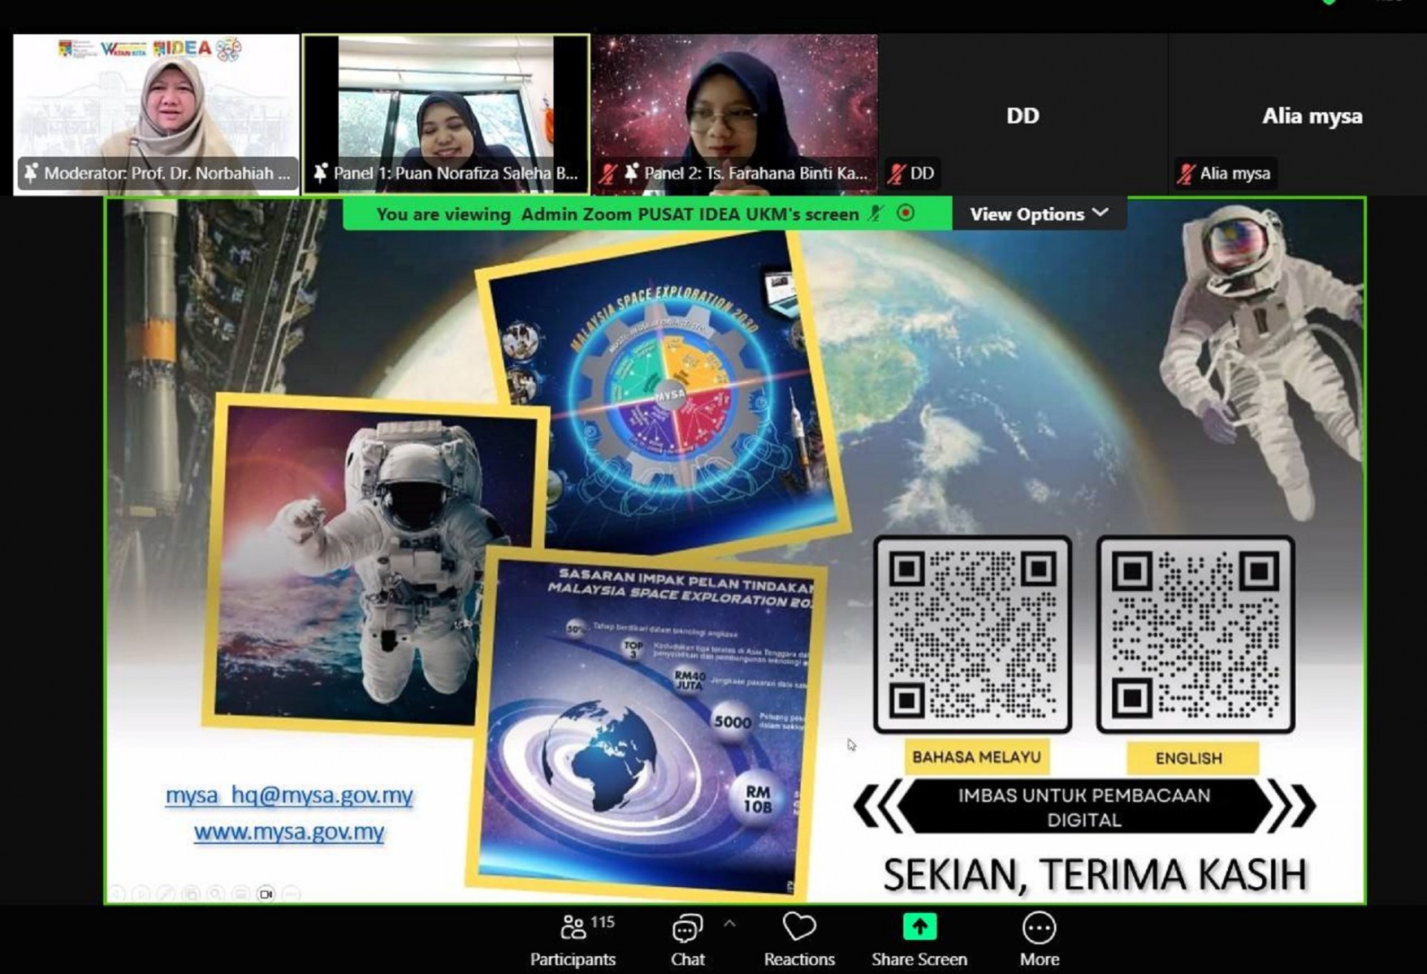The width and height of the screenshot is (1427, 974).
Task: Click the slideshow next-slide arrow icon
Action: pyautogui.click(x=140, y=894)
